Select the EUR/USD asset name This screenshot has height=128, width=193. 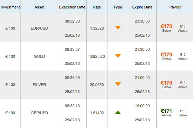pos(39,28)
